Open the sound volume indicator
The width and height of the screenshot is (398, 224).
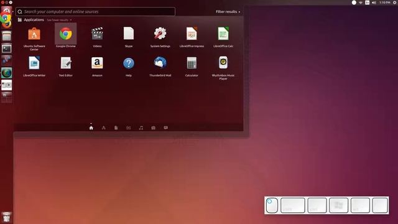[374, 2]
